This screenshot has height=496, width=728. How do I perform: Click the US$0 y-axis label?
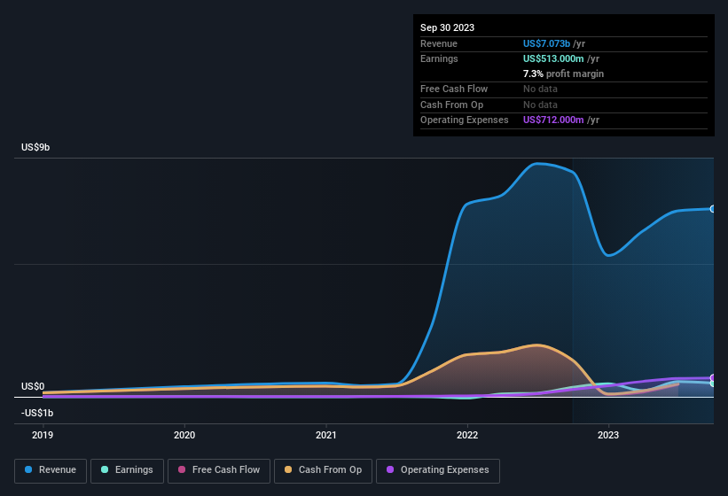(33, 386)
